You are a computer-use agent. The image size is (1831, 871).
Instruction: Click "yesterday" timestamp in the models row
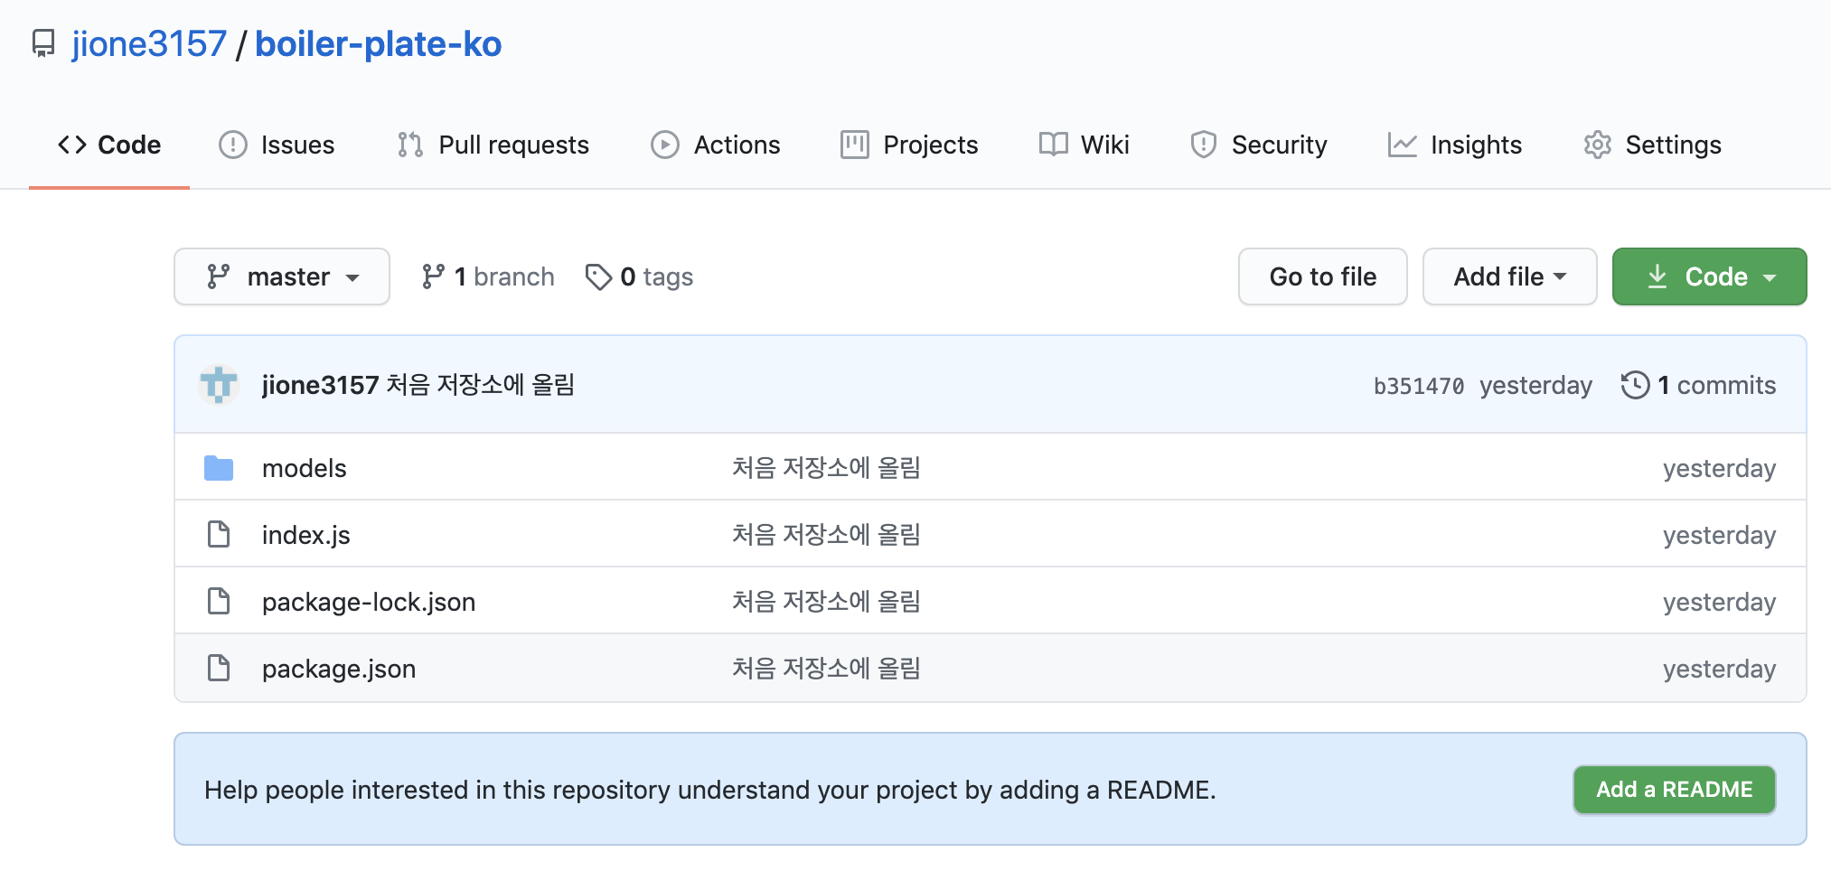(x=1720, y=468)
